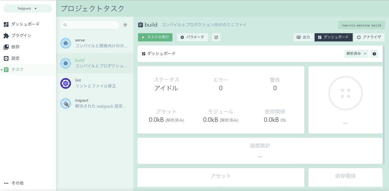Click the エラー count 0
Viewport: 389px width, 191px height.
pos(221,88)
